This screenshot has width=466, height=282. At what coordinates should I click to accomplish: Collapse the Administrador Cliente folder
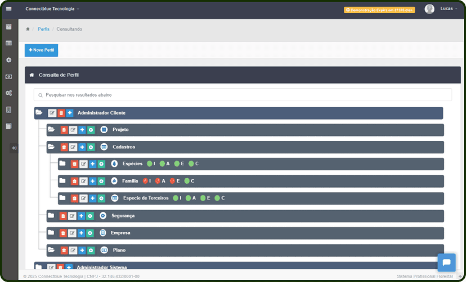pyautogui.click(x=39, y=113)
